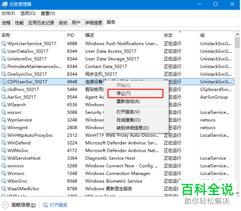Click the Windows 更新医生服务 description
The width and height of the screenshot is (241, 211).
click(108, 188)
